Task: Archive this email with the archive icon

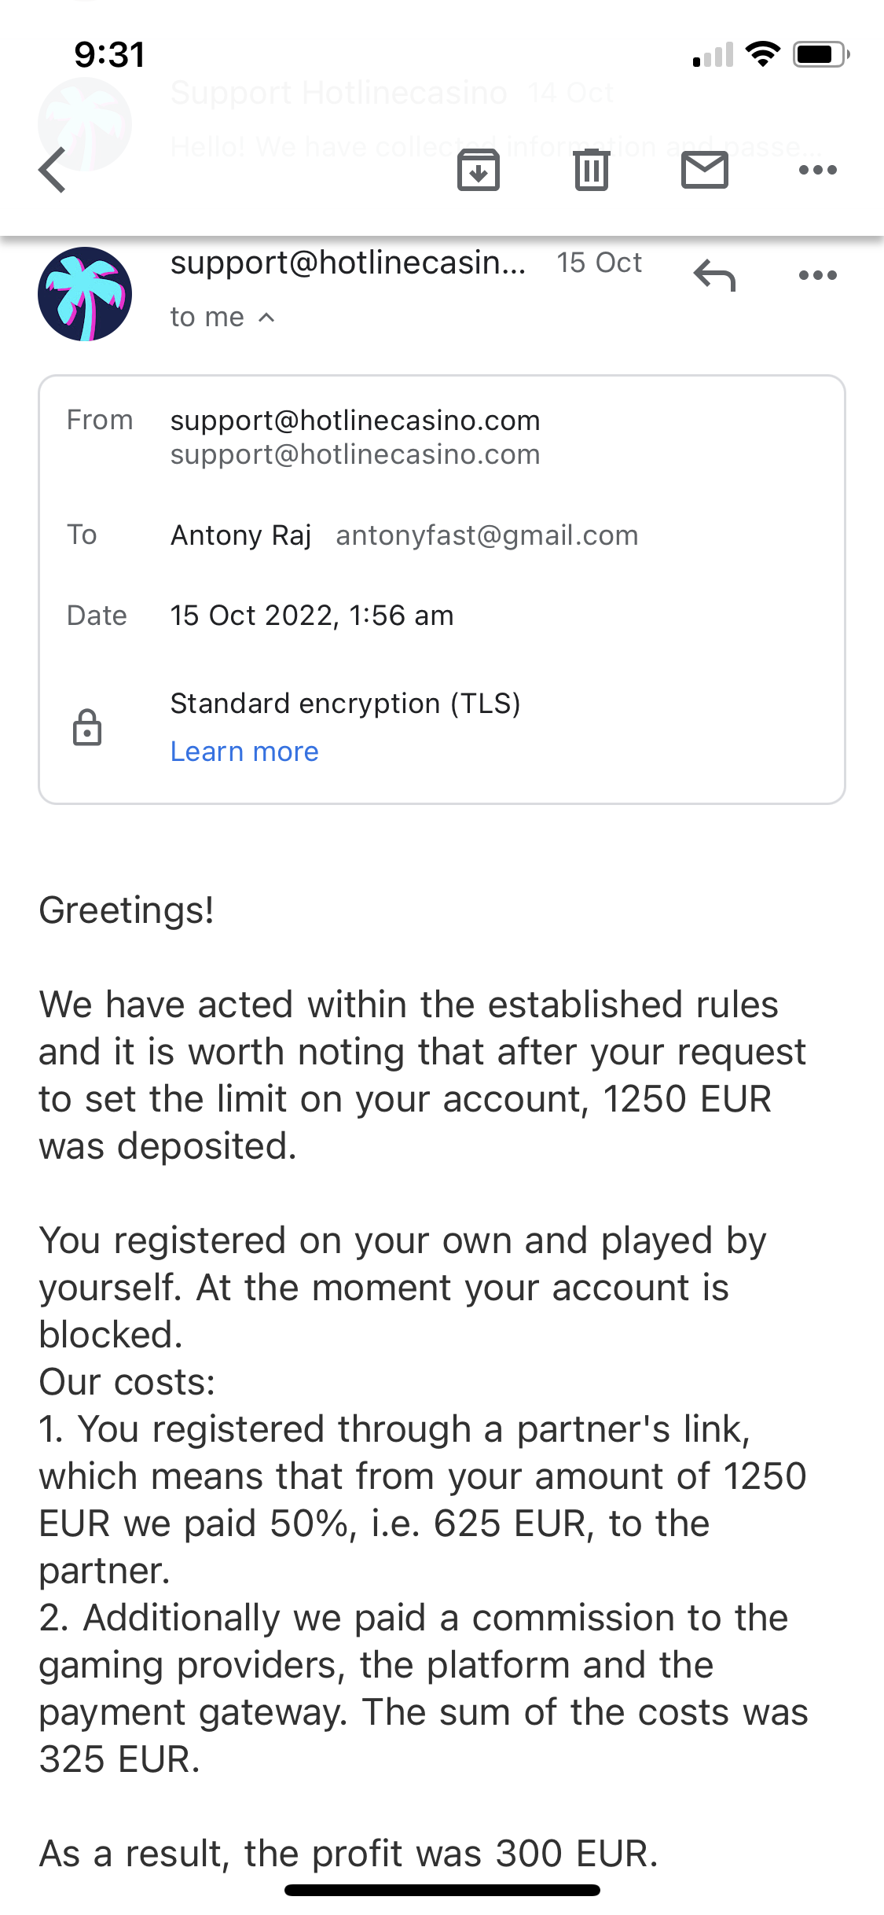Action: click(478, 170)
